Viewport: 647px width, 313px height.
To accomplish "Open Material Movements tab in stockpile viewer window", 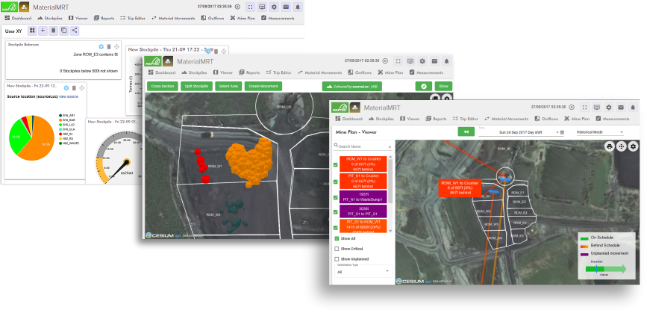I will click(319, 72).
